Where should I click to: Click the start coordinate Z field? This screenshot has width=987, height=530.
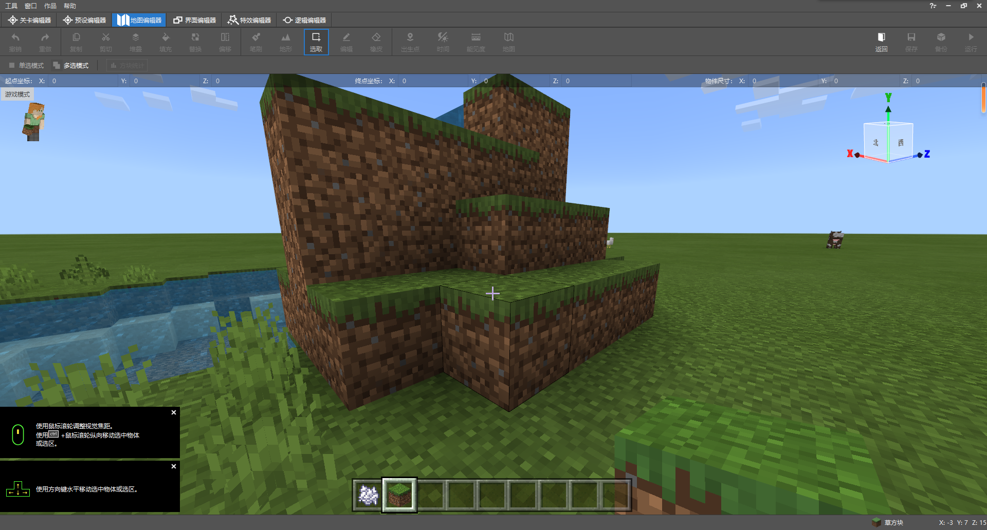pyautogui.click(x=246, y=81)
